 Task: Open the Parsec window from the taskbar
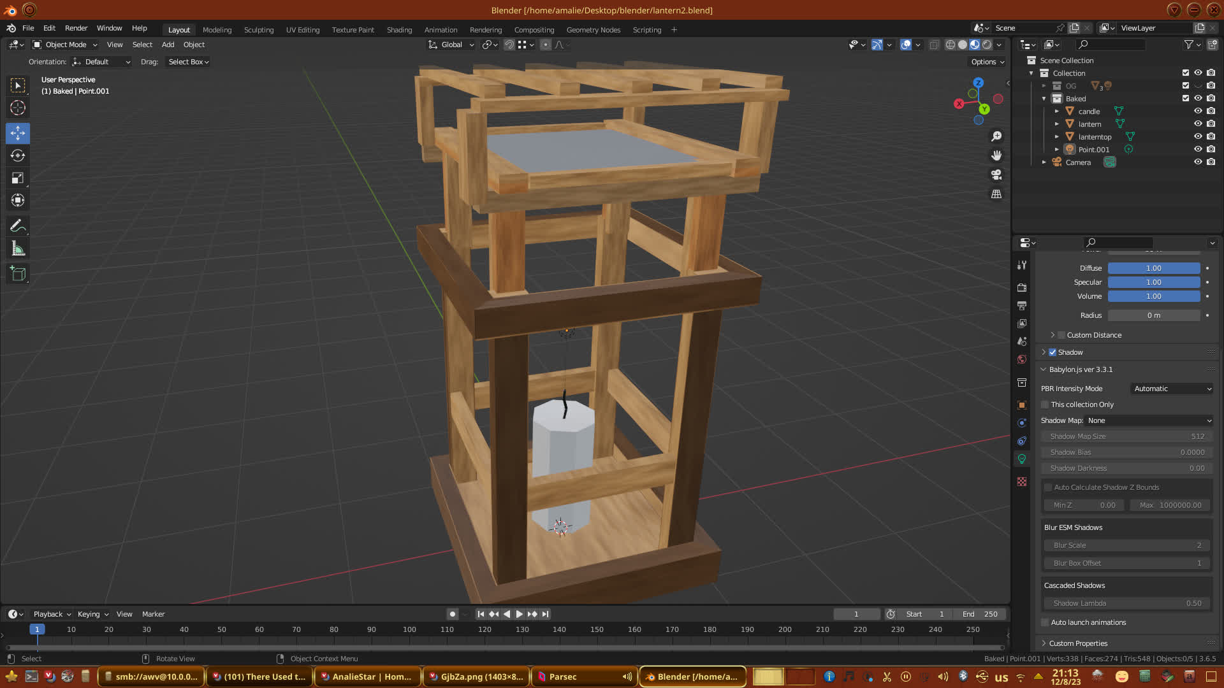562,677
